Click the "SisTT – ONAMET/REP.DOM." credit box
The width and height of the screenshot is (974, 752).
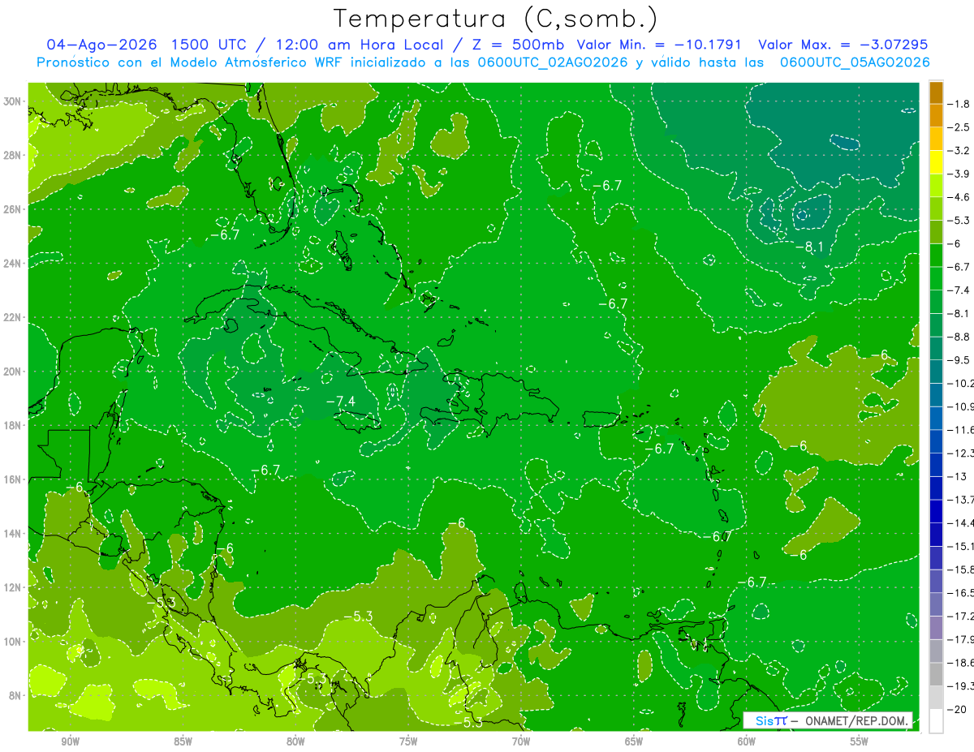coord(828,720)
